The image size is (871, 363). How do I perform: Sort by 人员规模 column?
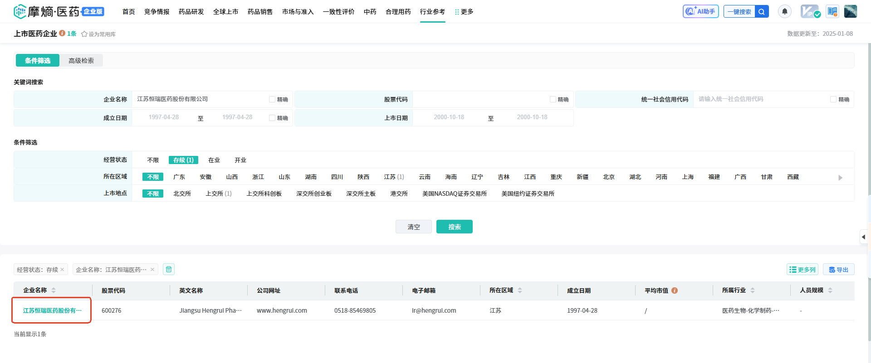[830, 290]
